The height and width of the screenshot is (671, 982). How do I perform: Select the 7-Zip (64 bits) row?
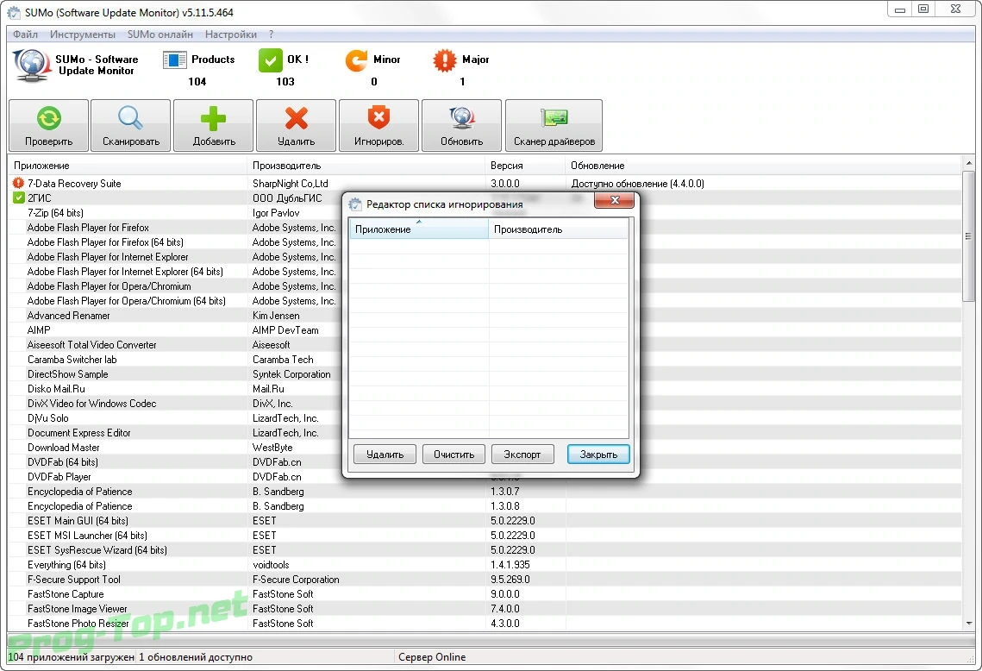[x=485, y=212]
